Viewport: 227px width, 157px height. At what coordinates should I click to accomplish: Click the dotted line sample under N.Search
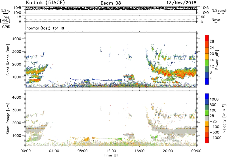click(x=219, y=14)
